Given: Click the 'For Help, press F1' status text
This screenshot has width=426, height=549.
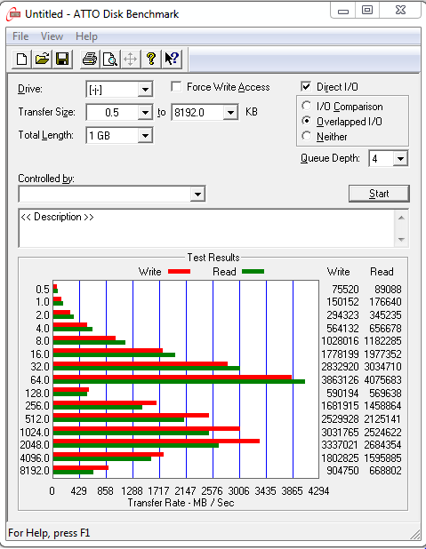Looking at the screenshot, I should click(x=49, y=533).
